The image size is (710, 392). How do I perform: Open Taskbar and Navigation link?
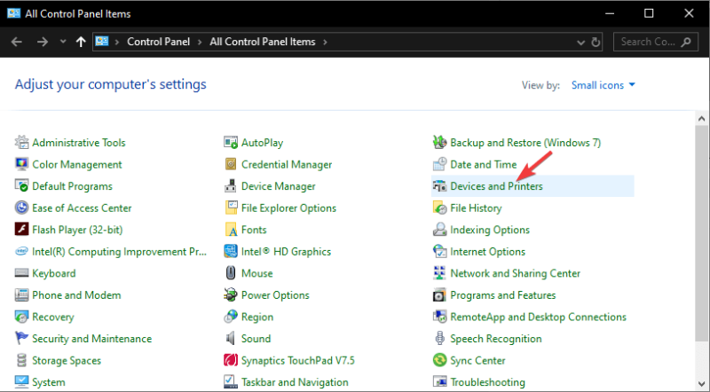click(295, 382)
